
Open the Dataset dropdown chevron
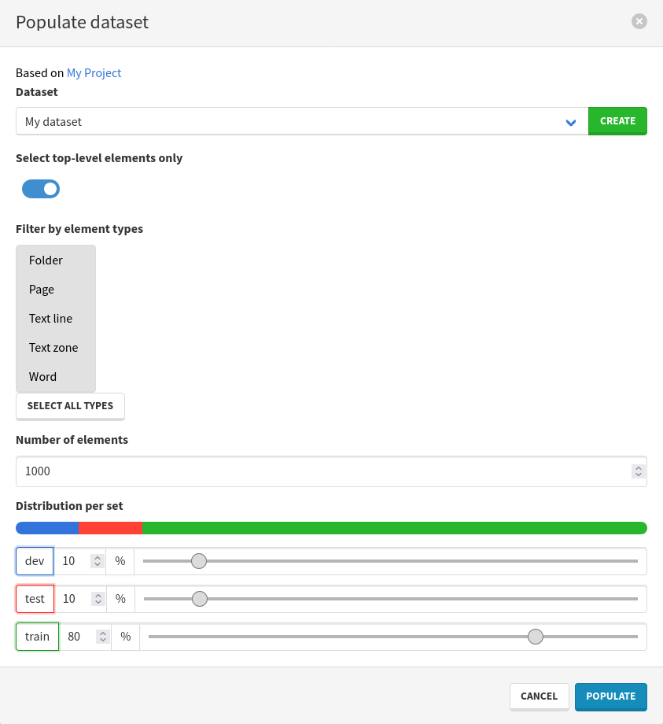(571, 121)
